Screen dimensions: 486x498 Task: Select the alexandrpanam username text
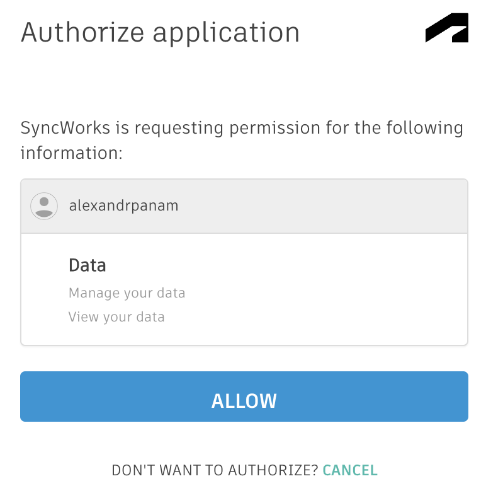pos(123,206)
